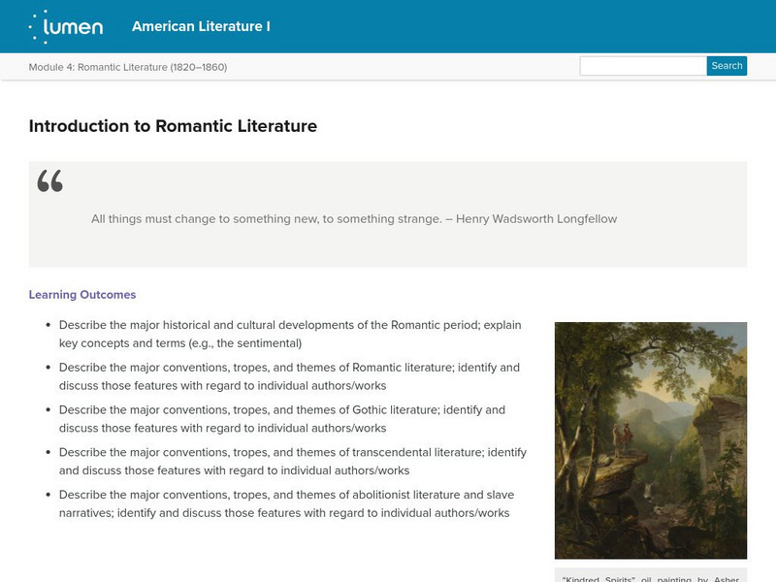Select the outcome about Romantic literature themes
The height and width of the screenshot is (582, 776).
point(289,376)
